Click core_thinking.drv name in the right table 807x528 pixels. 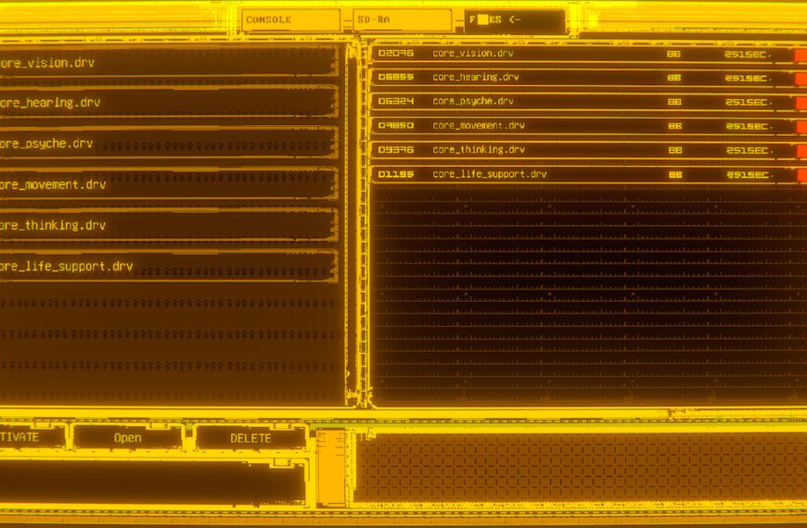479,150
